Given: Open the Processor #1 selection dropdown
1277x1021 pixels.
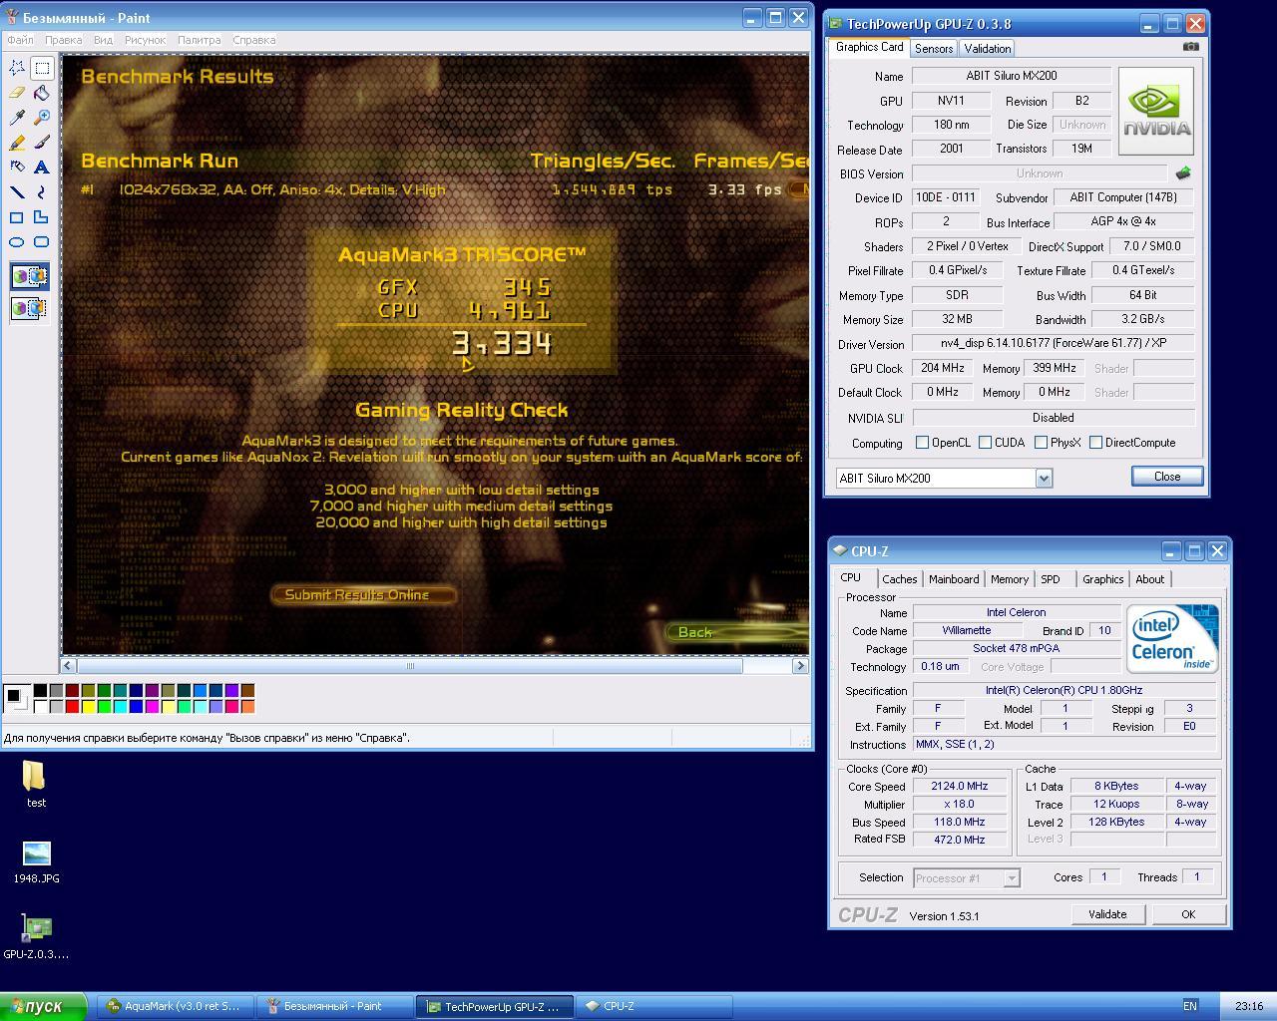Looking at the screenshot, I should (1011, 878).
